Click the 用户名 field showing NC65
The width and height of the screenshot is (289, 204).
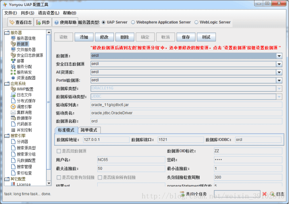coord(131,160)
